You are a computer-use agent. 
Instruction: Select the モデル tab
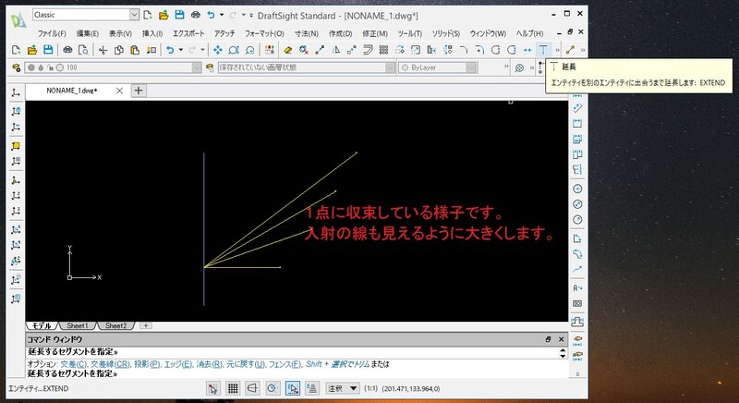42,325
